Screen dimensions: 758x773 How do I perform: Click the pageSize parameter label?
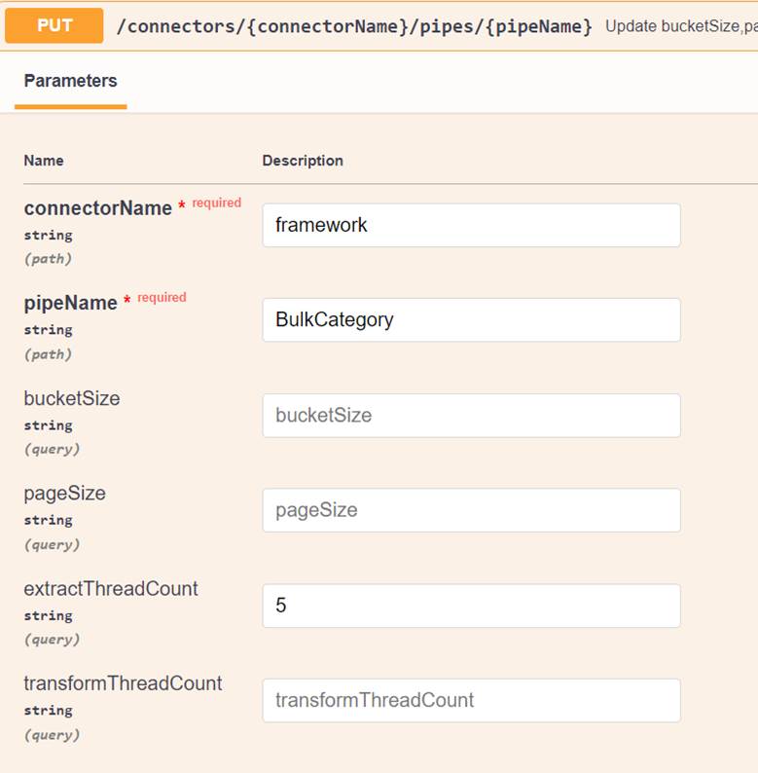point(64,494)
